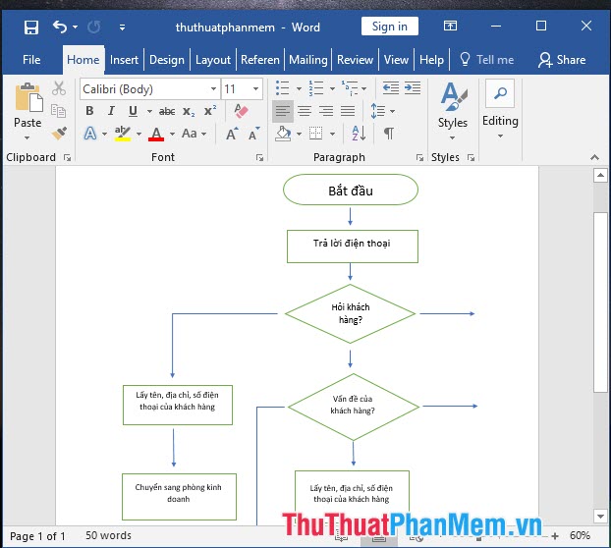The image size is (611, 548).
Task: Toggle Underline formatting
Action: pos(133,111)
